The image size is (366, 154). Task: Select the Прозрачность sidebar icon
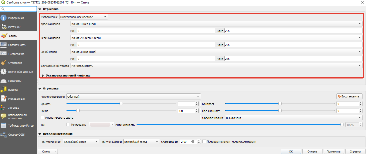[x=4, y=45]
